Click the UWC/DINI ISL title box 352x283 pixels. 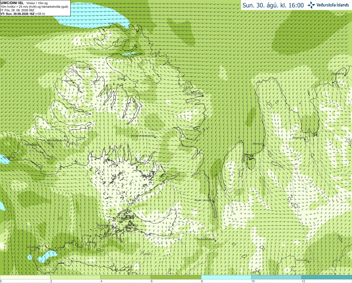pos(35,8)
